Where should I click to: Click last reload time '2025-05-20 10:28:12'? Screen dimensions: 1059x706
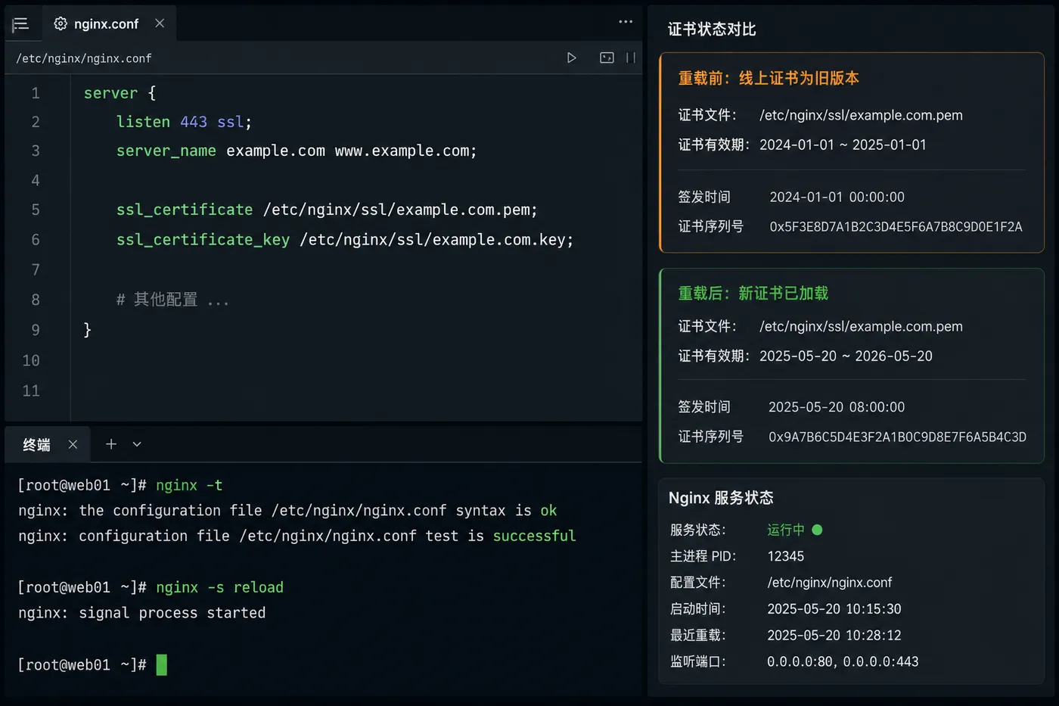pyautogui.click(x=834, y=636)
